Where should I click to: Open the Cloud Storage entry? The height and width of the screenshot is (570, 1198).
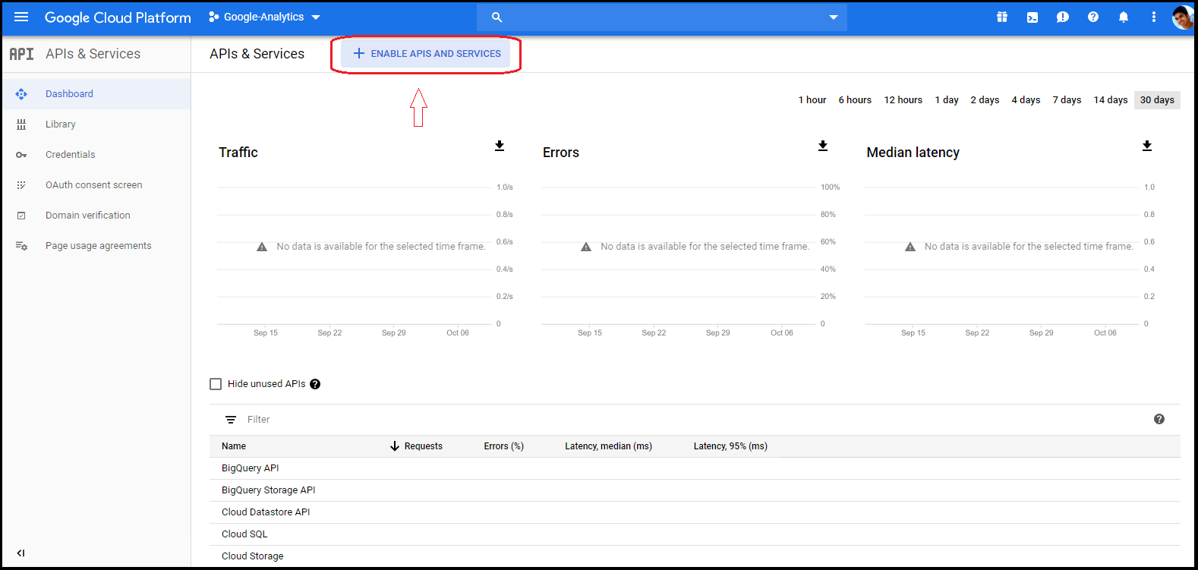(x=253, y=556)
